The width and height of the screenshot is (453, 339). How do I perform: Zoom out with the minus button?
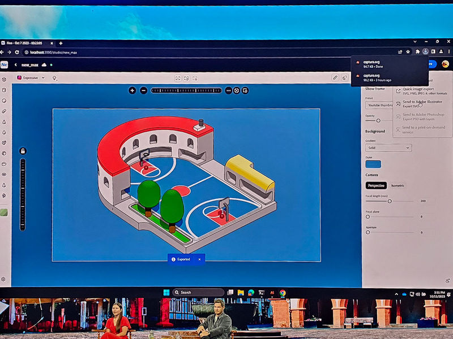point(144,90)
